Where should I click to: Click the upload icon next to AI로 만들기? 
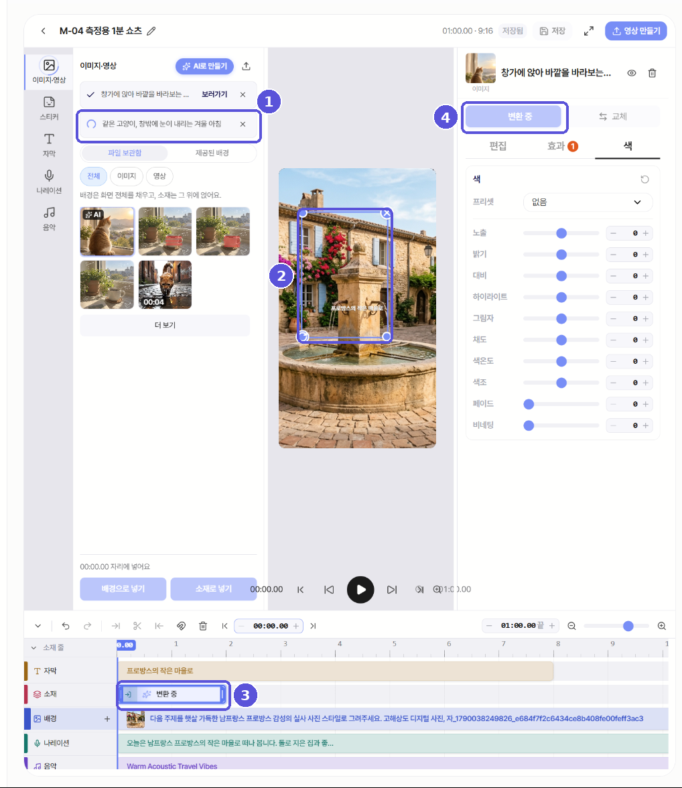click(247, 66)
